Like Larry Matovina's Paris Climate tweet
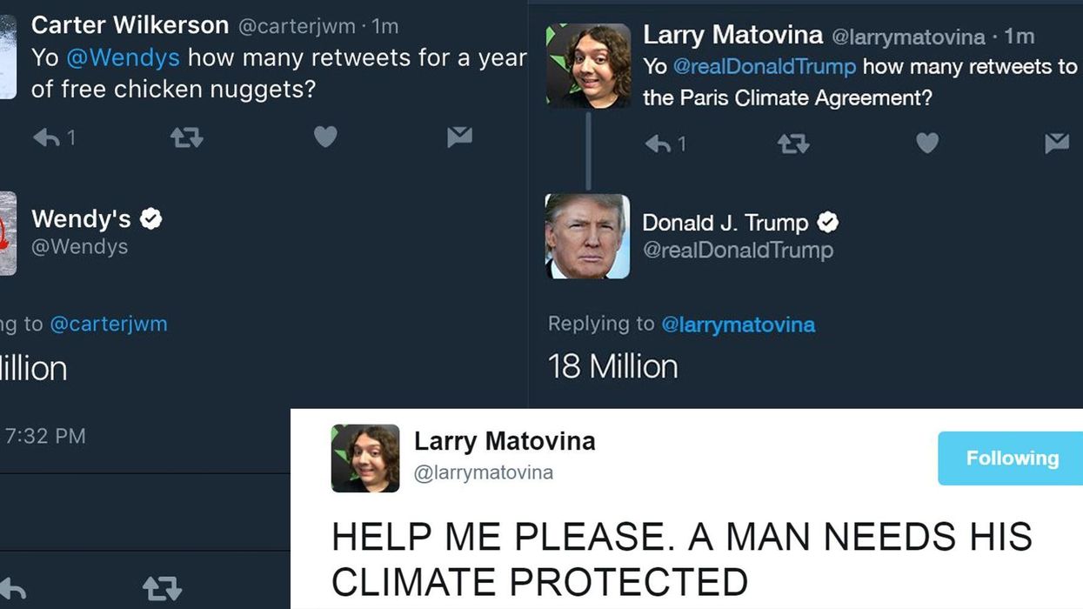This screenshot has height=609, width=1083. (x=927, y=143)
